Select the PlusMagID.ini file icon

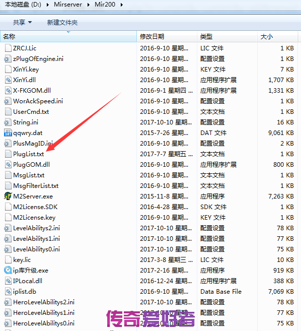[8, 144]
